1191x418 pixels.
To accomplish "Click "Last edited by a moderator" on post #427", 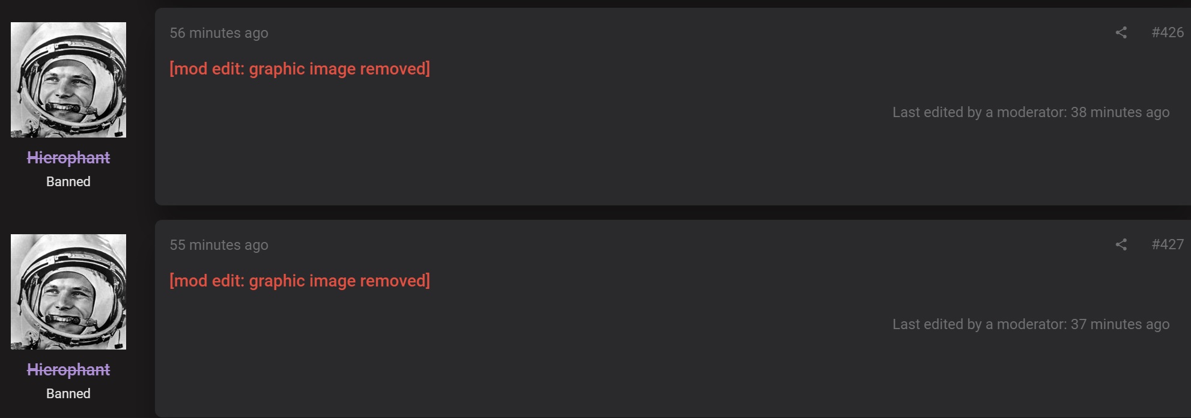I will point(979,324).
